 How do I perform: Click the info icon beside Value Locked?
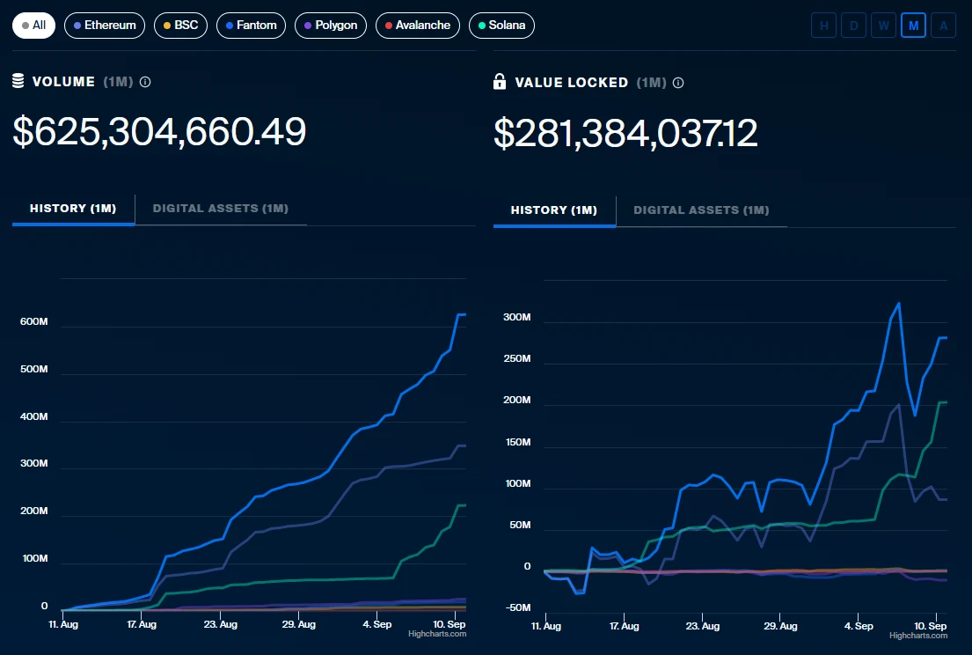click(x=678, y=83)
